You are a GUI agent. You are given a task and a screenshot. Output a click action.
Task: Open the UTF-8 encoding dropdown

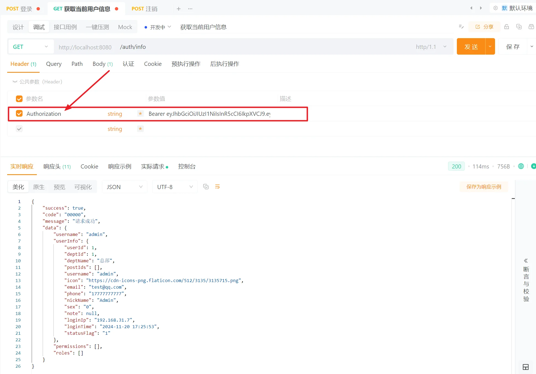[x=175, y=187]
